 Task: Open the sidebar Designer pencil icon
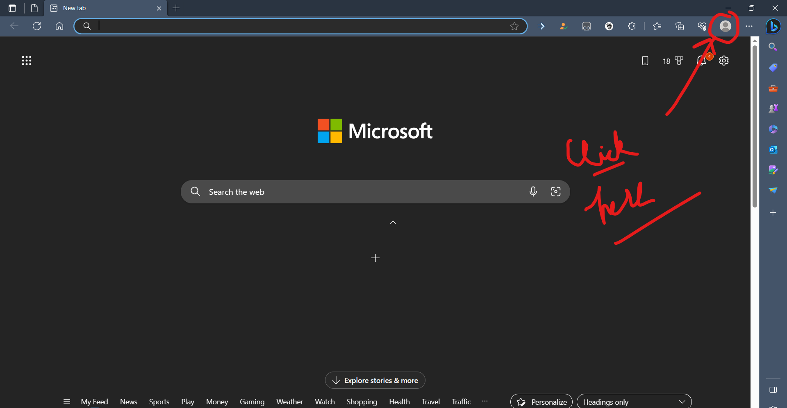(773, 170)
